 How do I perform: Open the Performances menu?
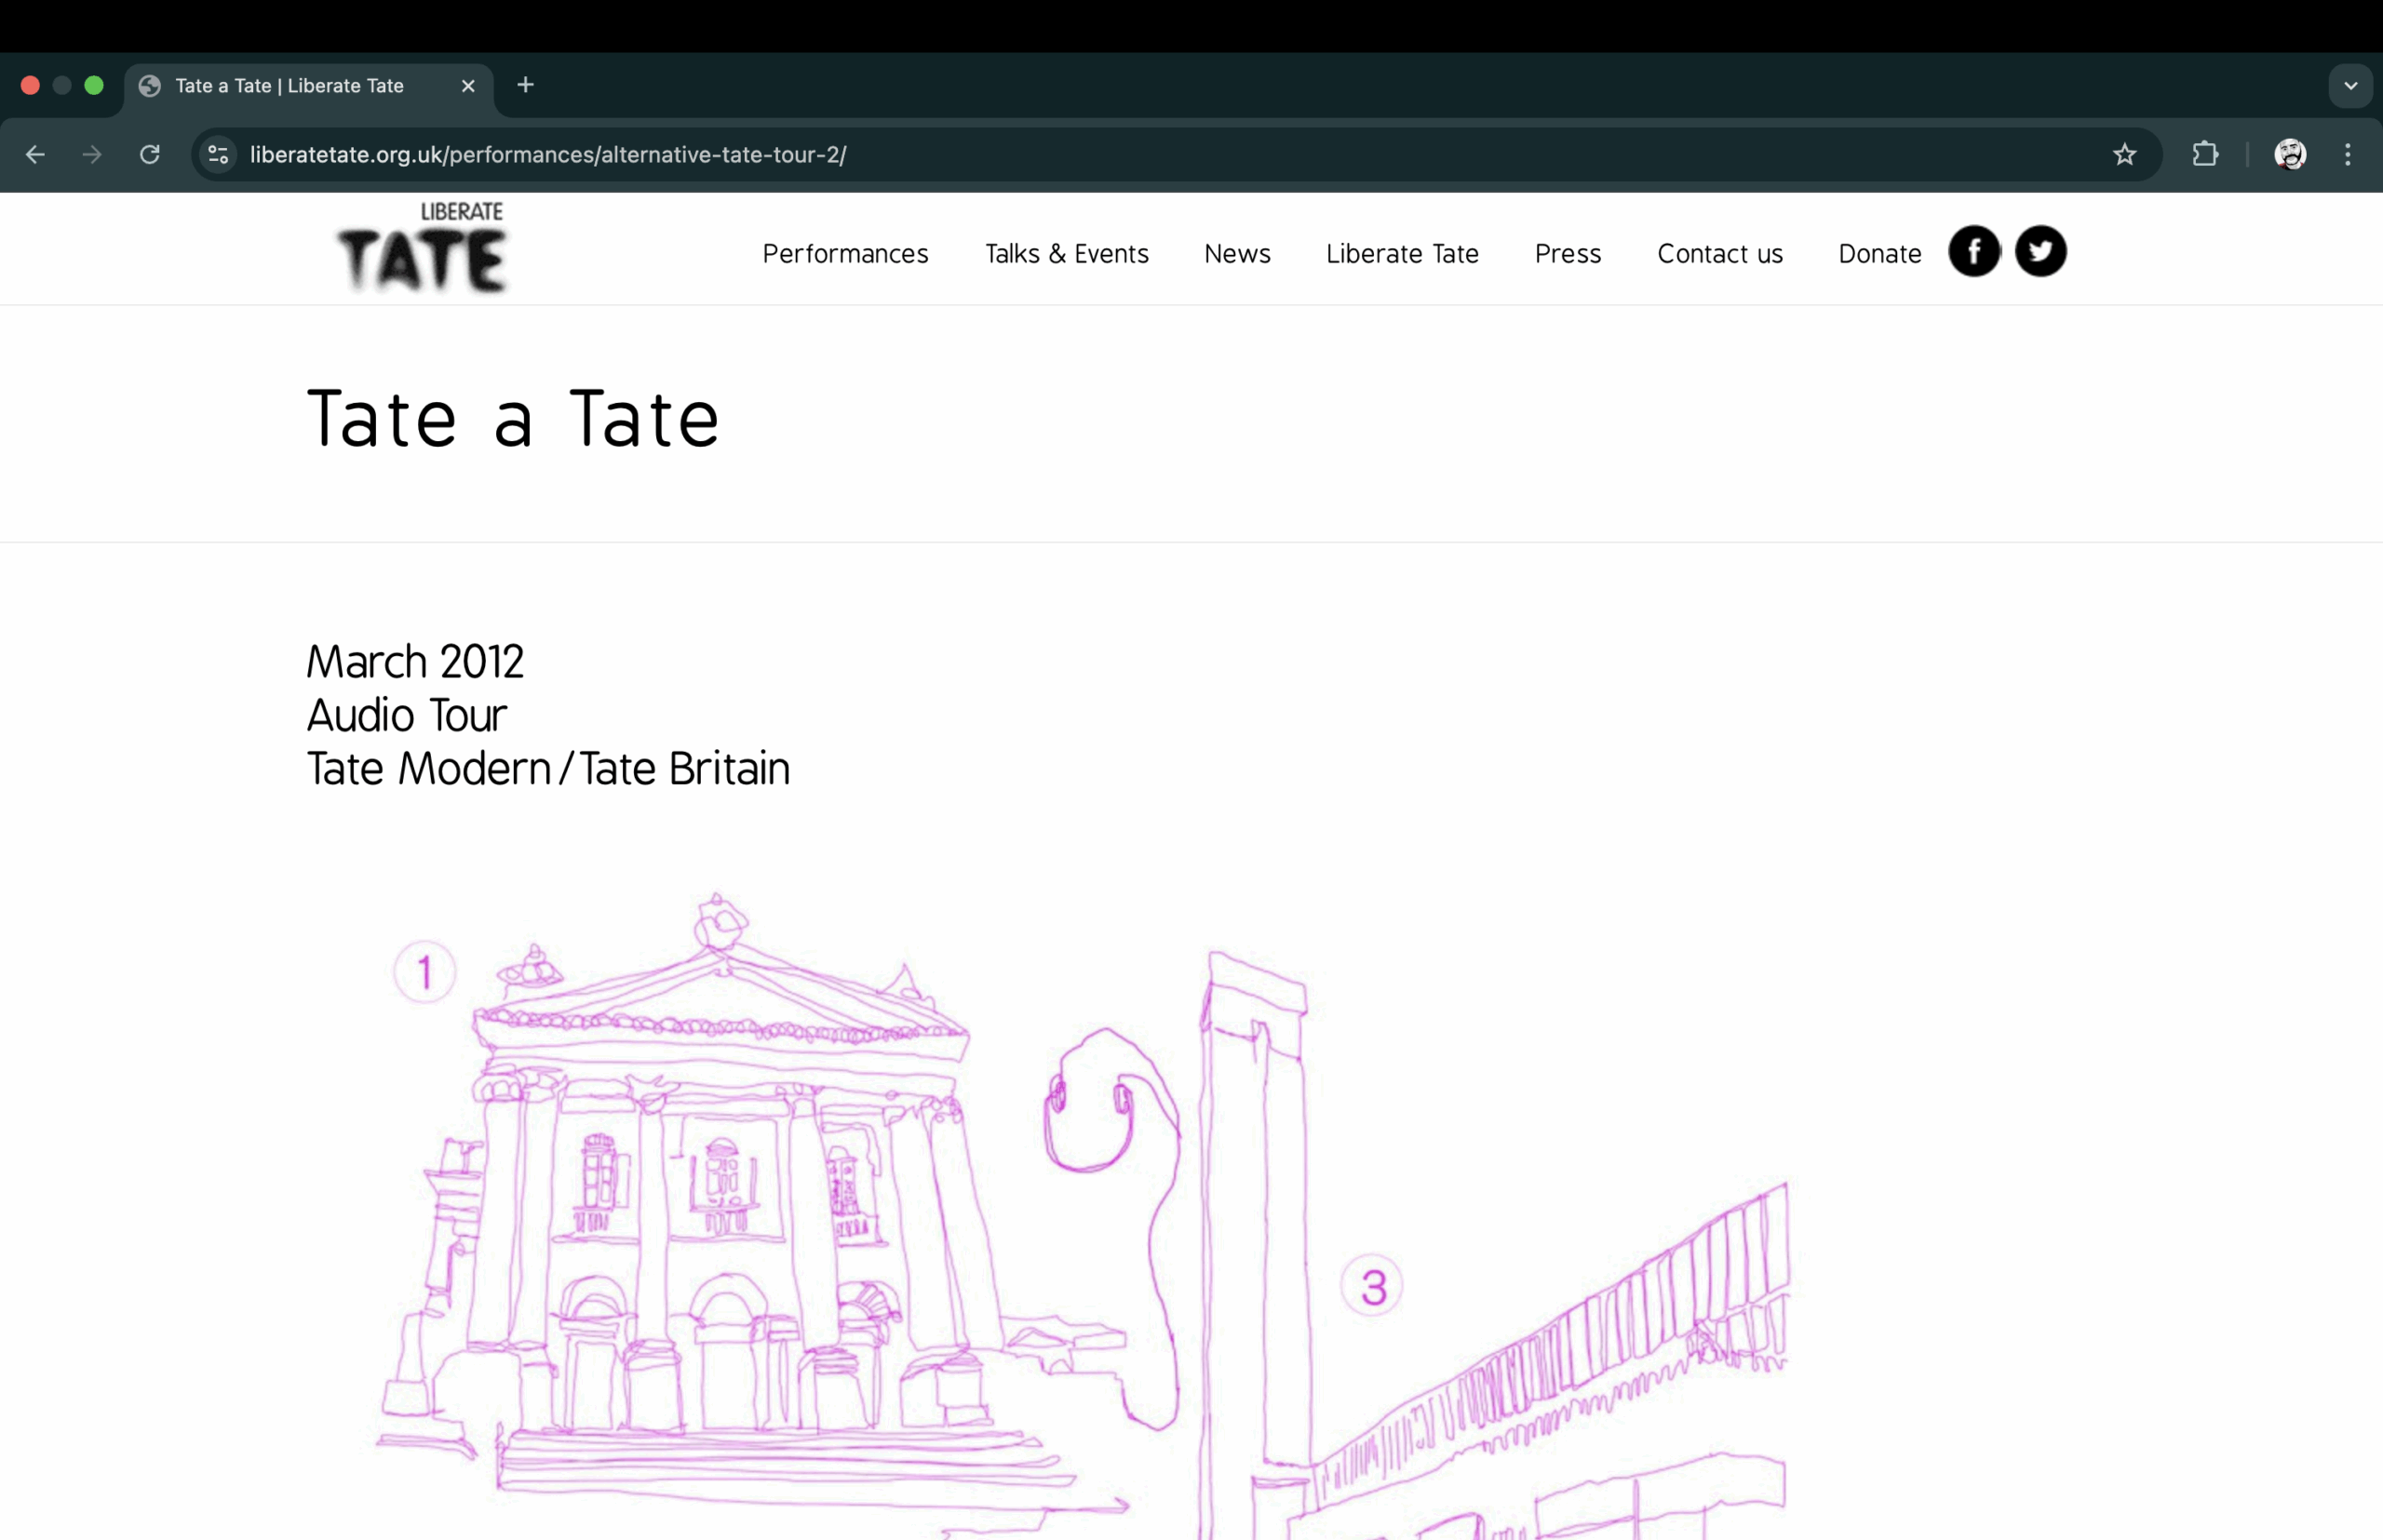point(844,254)
